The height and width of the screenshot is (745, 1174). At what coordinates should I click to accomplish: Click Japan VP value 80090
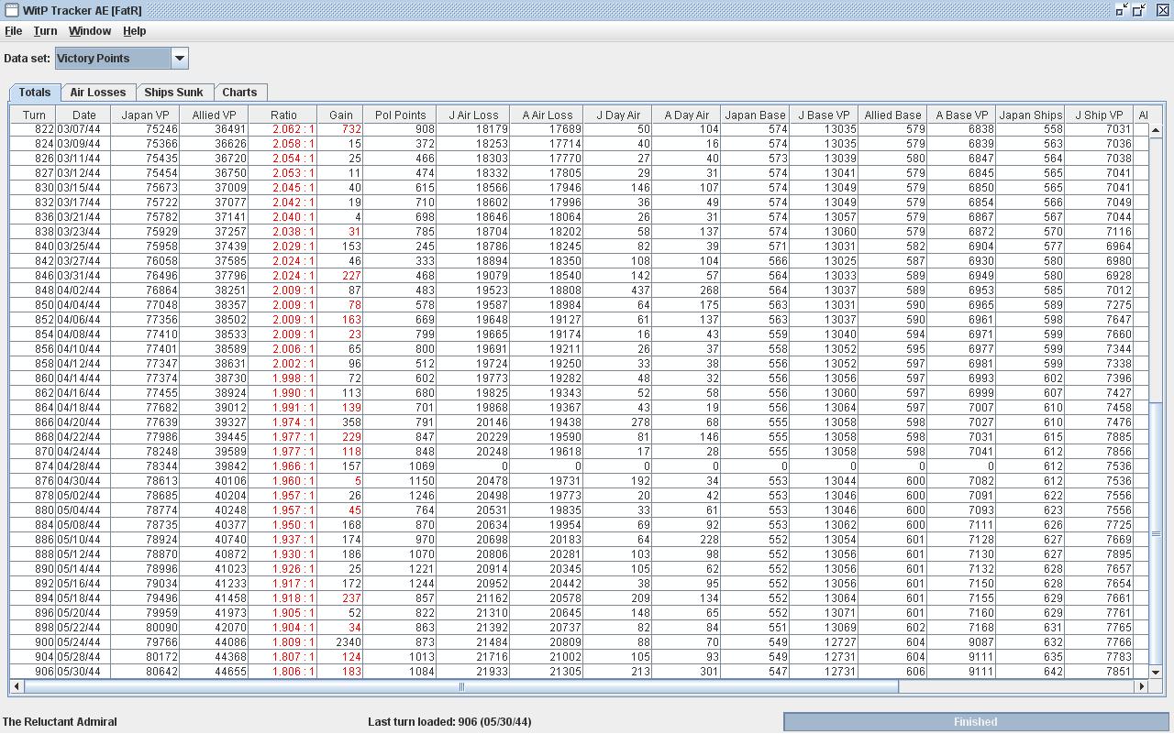pos(145,628)
